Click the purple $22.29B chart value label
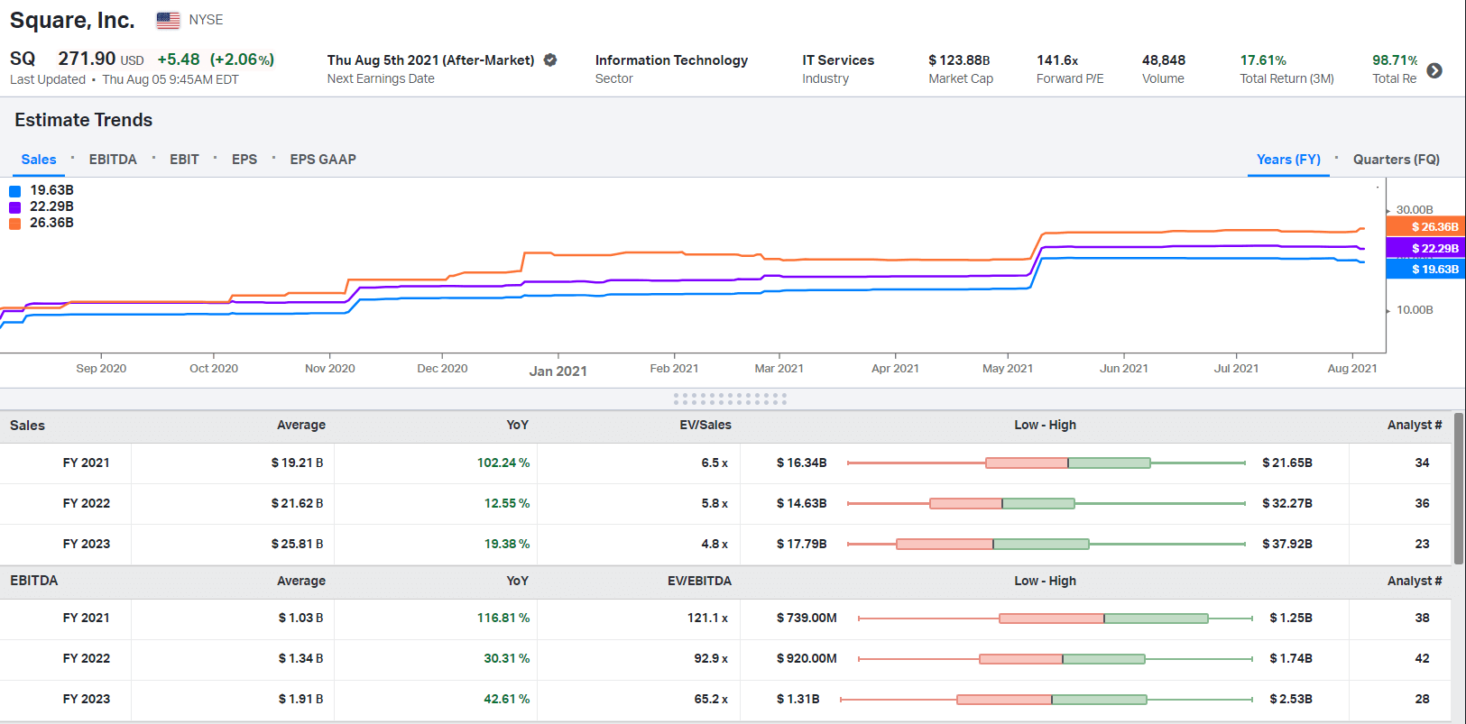The height and width of the screenshot is (724, 1466). coord(1426,248)
